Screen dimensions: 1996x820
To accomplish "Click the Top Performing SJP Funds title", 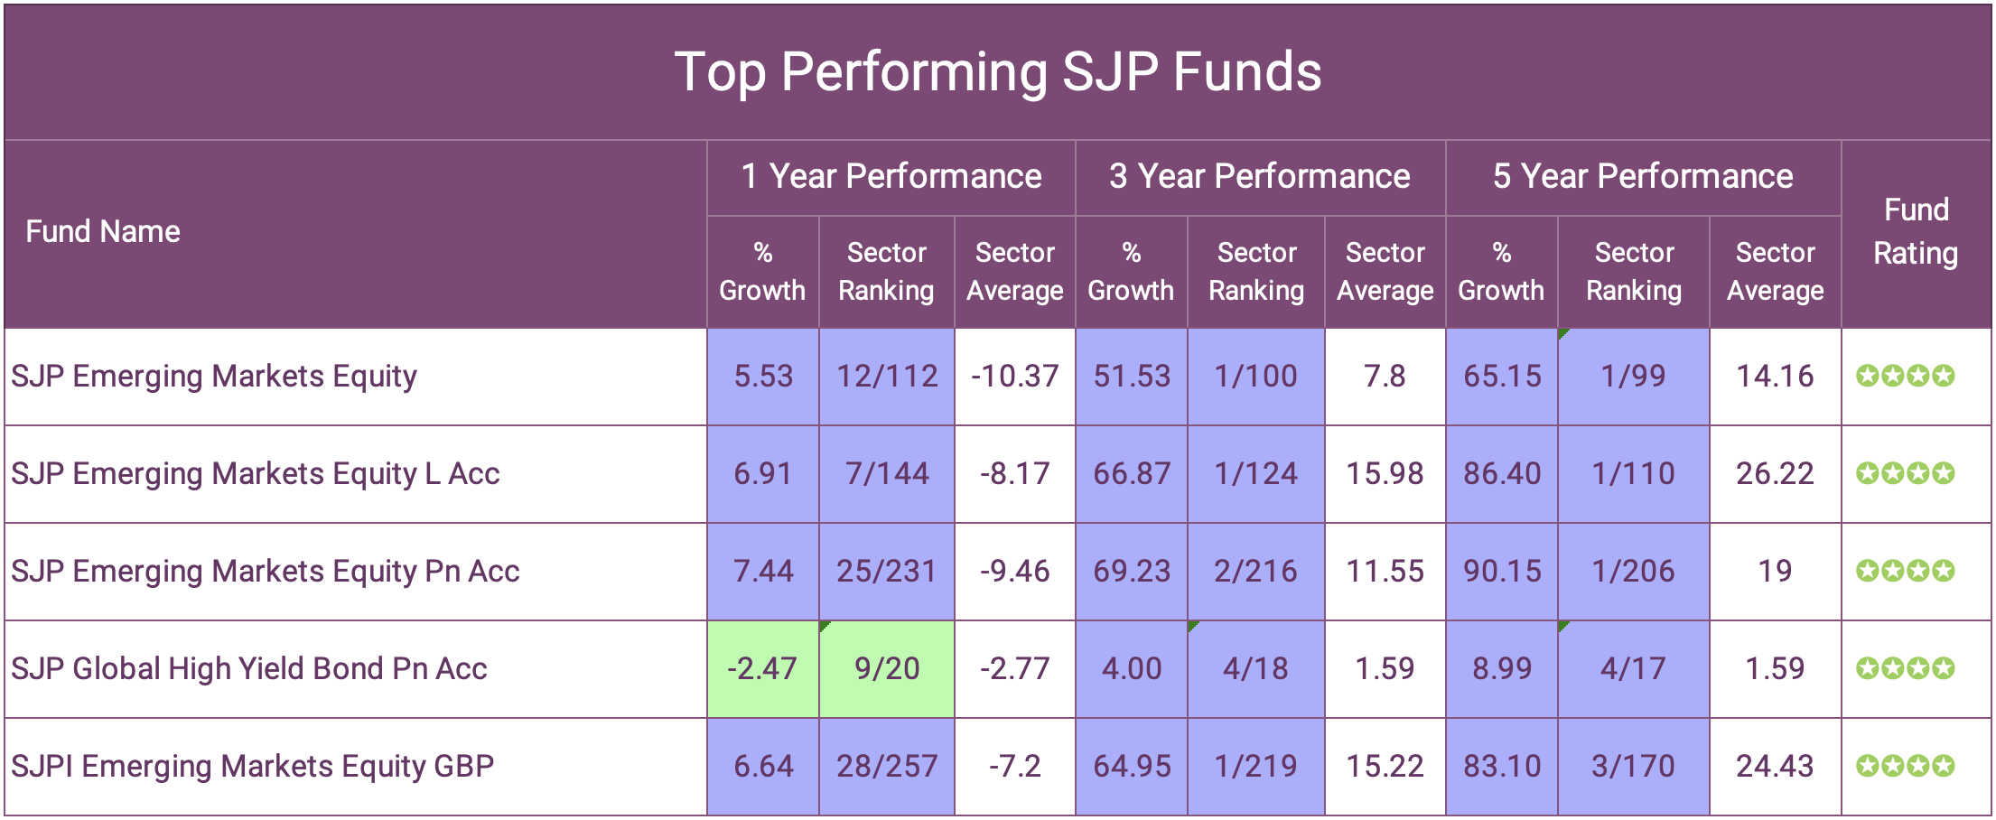I will point(998,71).
